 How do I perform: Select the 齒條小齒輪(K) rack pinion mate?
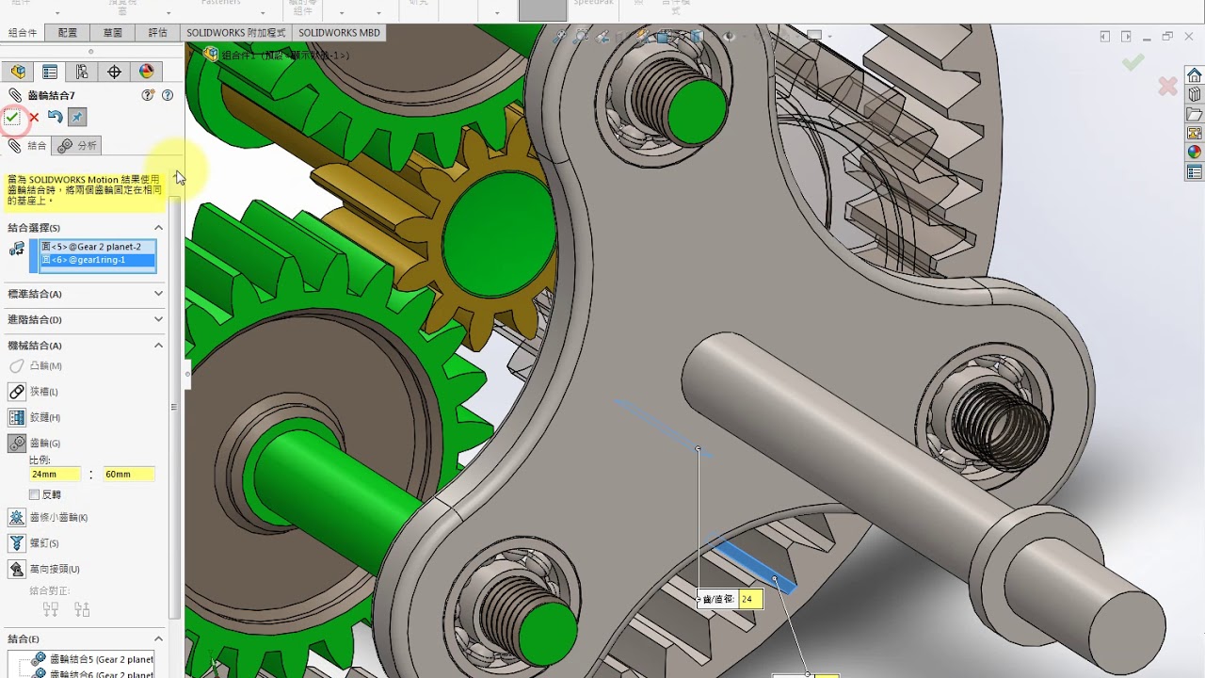click(x=48, y=518)
